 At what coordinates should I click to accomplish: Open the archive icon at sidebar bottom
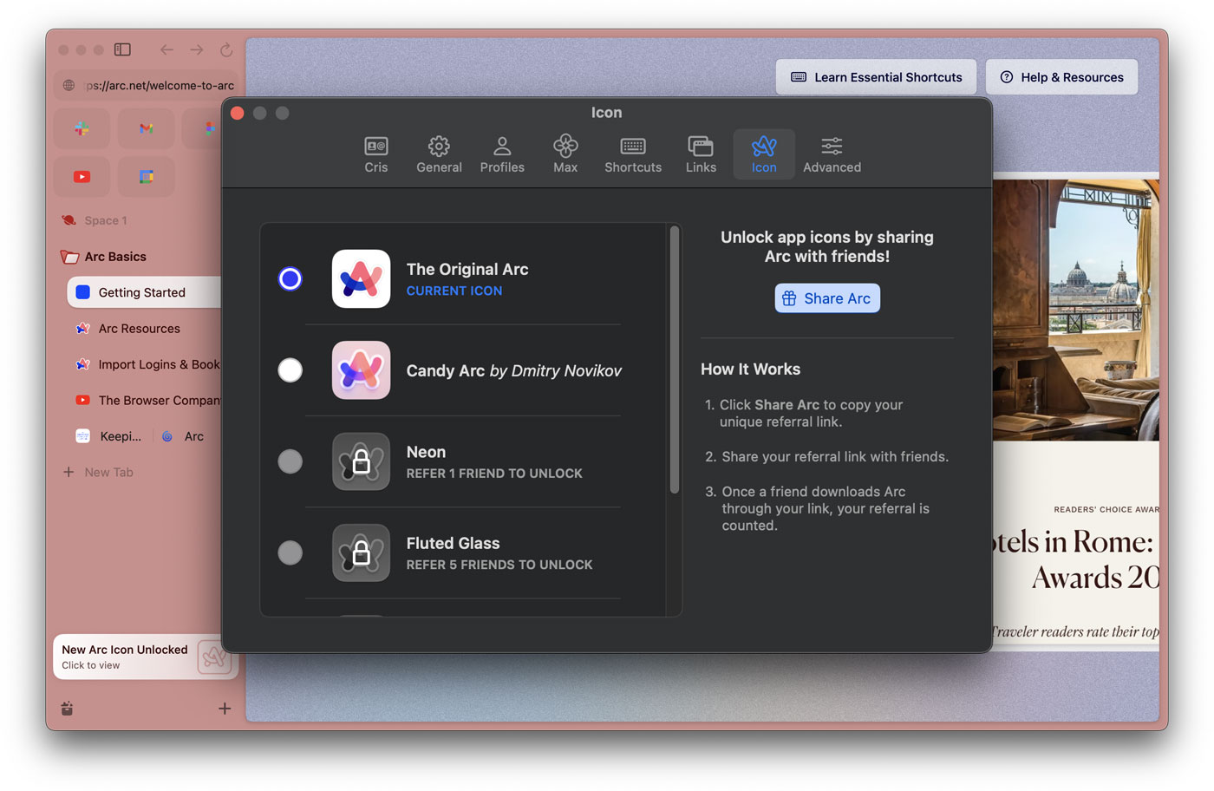[68, 709]
